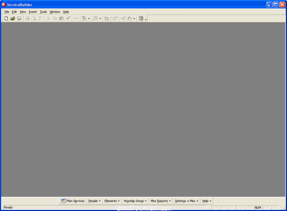
Task: Maximize the ServiceBuilder window
Action: pos(276,4)
